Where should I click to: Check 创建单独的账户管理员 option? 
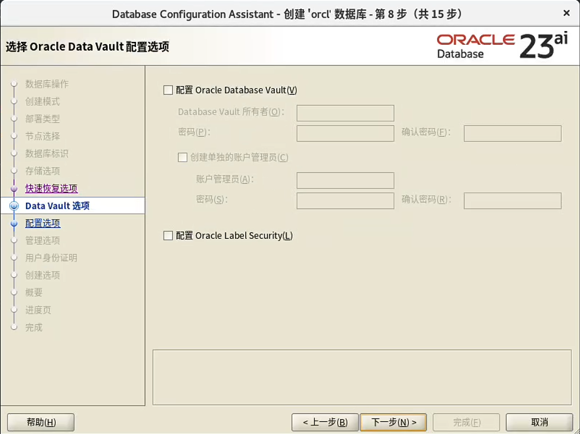183,157
